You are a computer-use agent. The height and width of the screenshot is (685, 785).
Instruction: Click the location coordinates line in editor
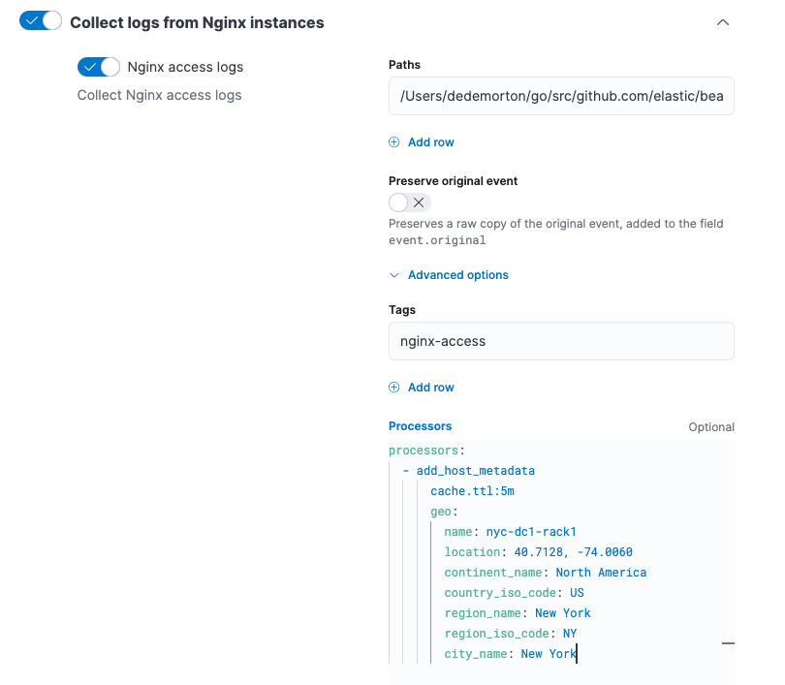[538, 552]
